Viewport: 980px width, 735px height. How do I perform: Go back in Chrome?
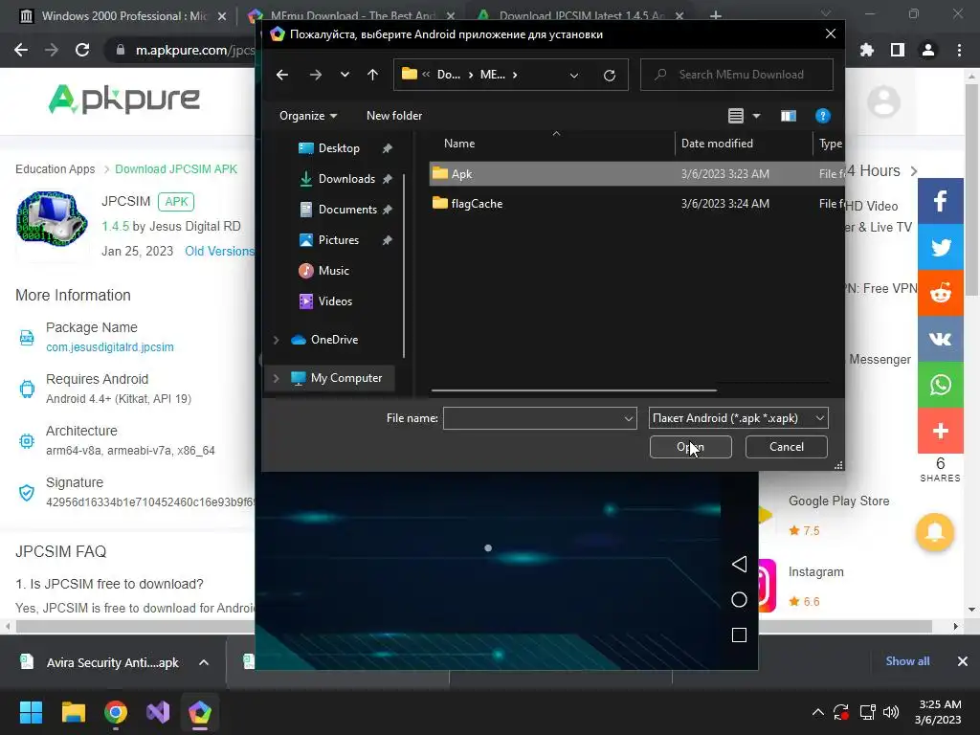pos(21,50)
